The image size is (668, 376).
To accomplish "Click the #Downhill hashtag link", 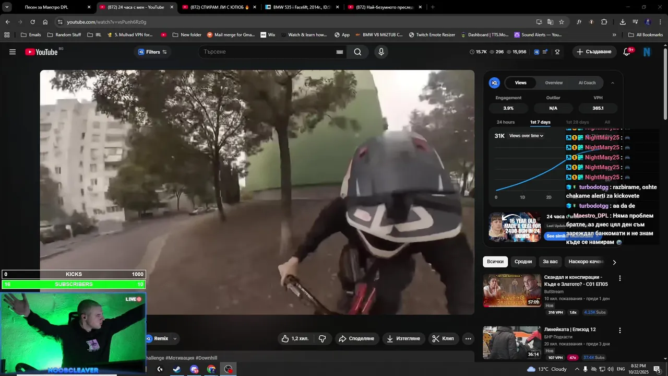I will click(207, 358).
